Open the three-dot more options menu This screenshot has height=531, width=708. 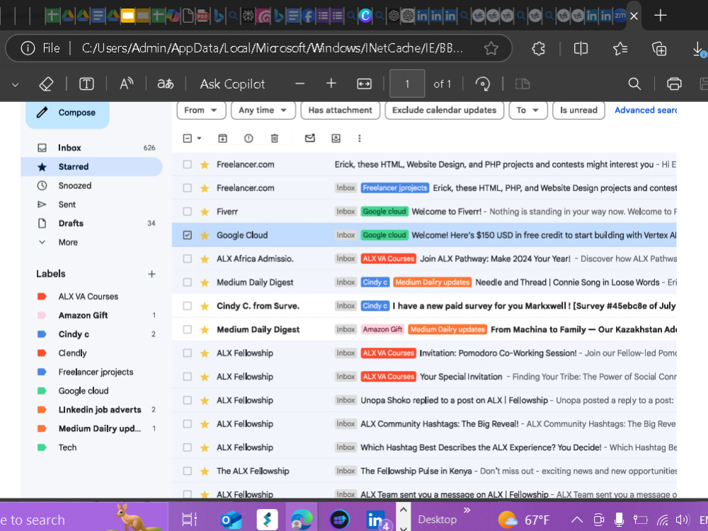pos(360,139)
